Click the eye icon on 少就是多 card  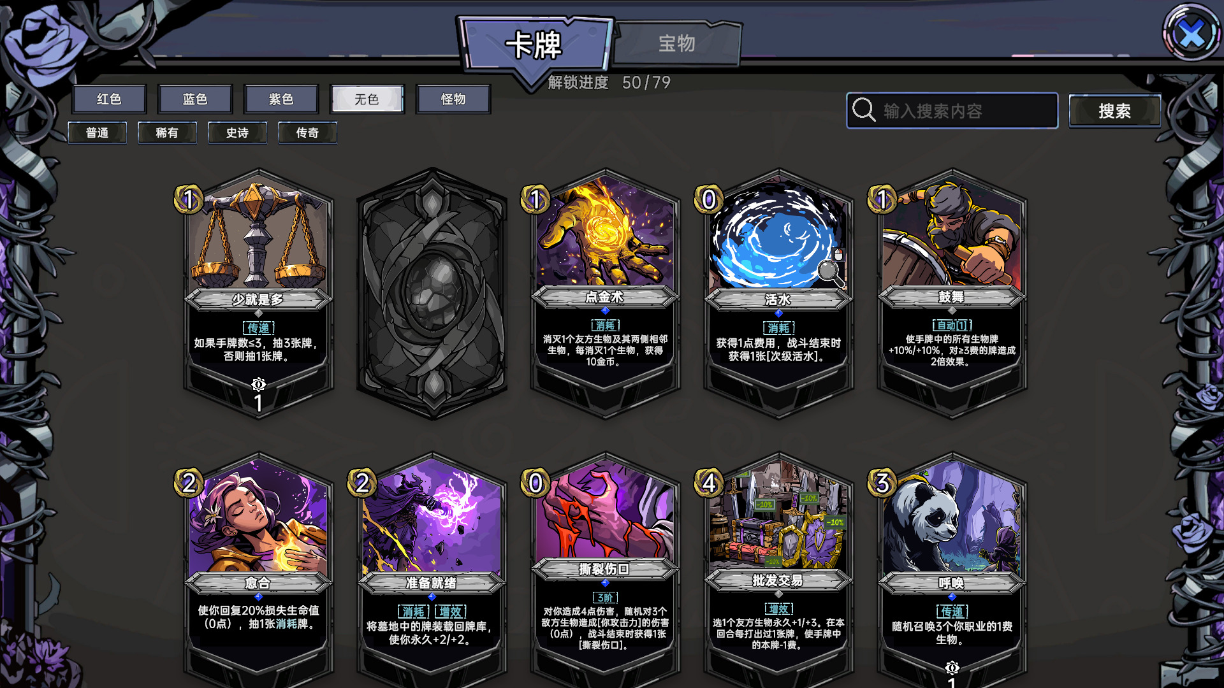pos(258,384)
